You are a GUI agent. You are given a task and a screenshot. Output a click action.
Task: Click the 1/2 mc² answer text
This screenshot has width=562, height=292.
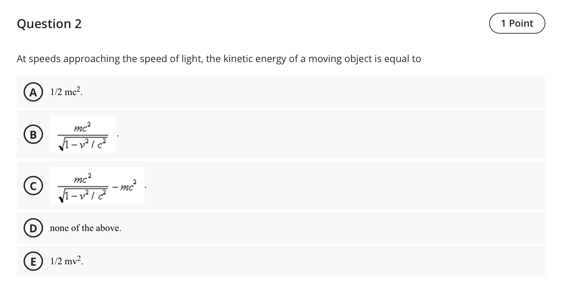(67, 92)
